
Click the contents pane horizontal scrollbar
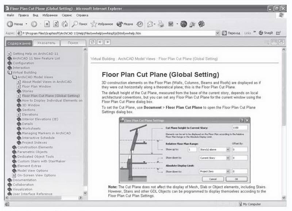(x=44, y=198)
